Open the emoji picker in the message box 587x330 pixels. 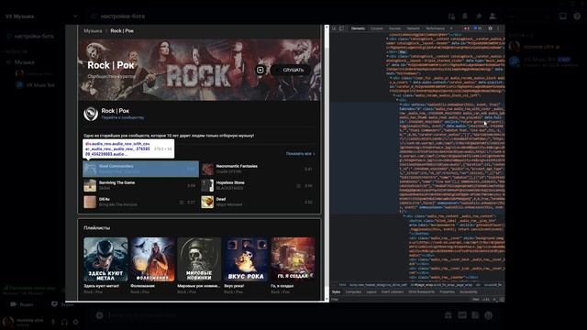click(488, 315)
